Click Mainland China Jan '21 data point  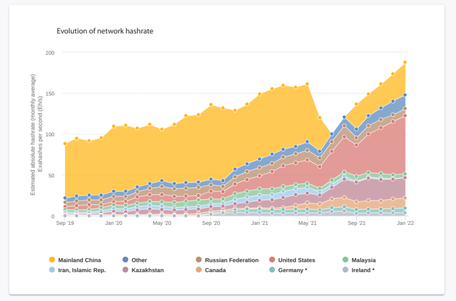tap(260, 94)
